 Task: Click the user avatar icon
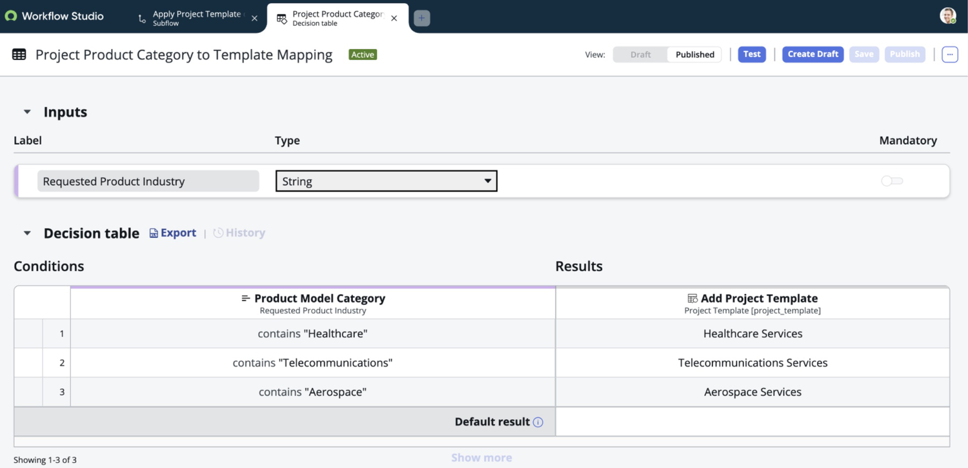click(x=947, y=15)
